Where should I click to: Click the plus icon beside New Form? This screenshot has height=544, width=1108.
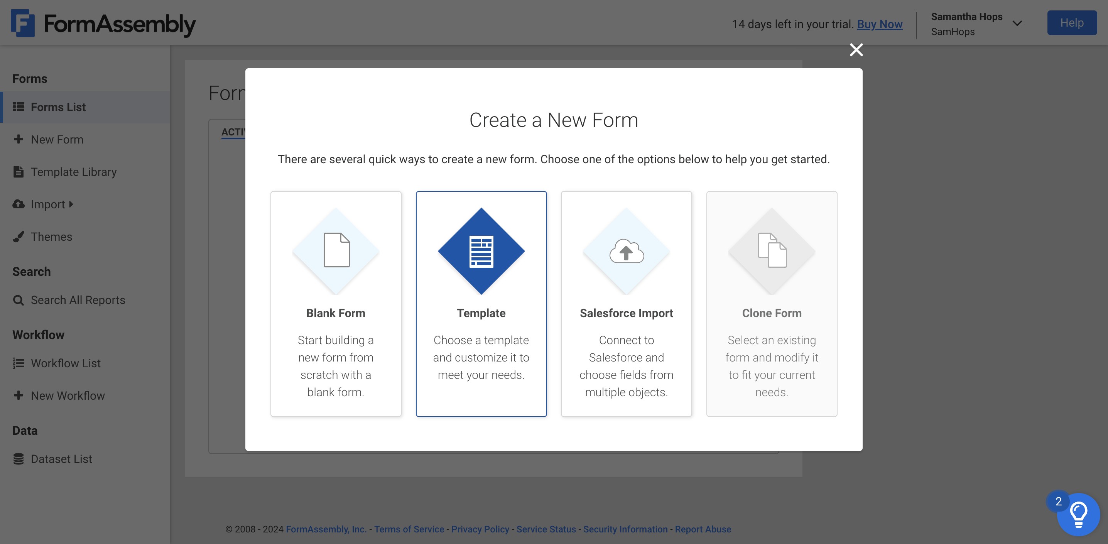coord(18,139)
